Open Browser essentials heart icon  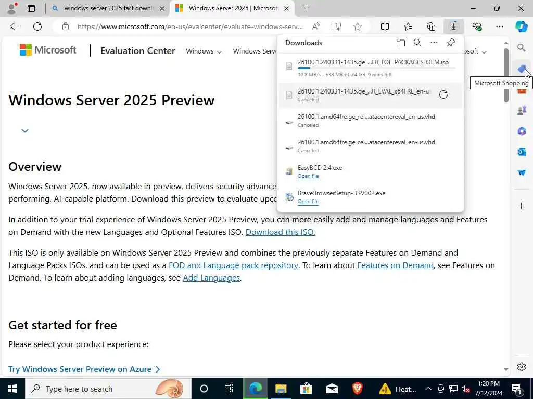pyautogui.click(x=477, y=26)
